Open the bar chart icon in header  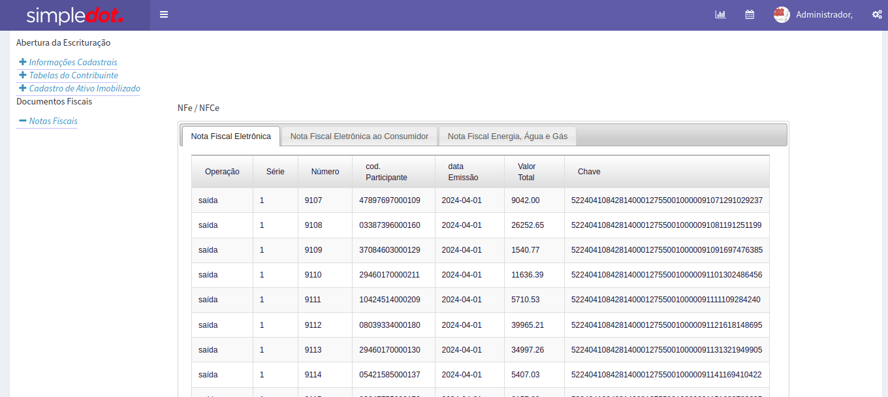720,14
